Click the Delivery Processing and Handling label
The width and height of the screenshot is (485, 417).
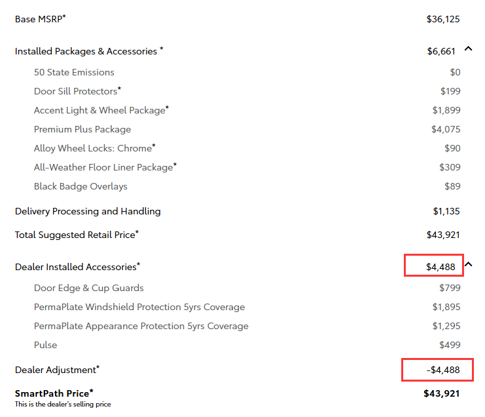88,211
